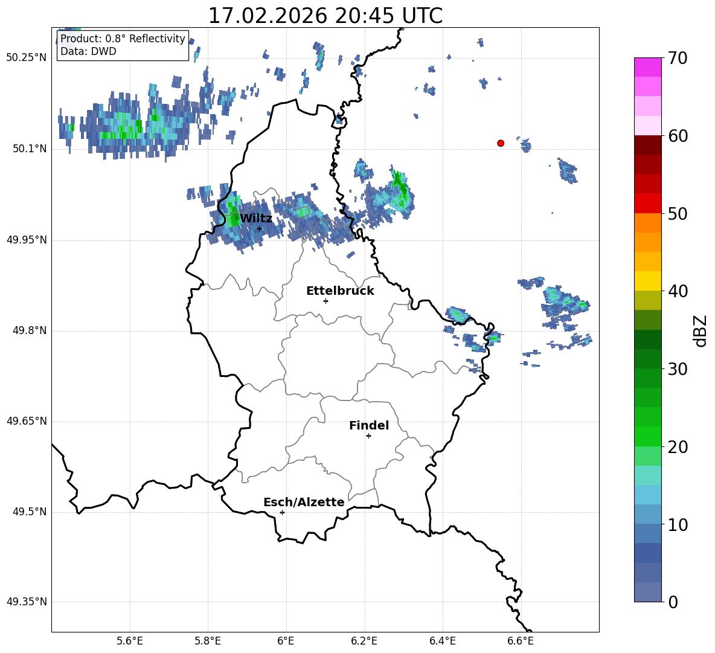Click the orange colorbar segment just below the 50 tick
This screenshot has height=653, width=715.
647,223
